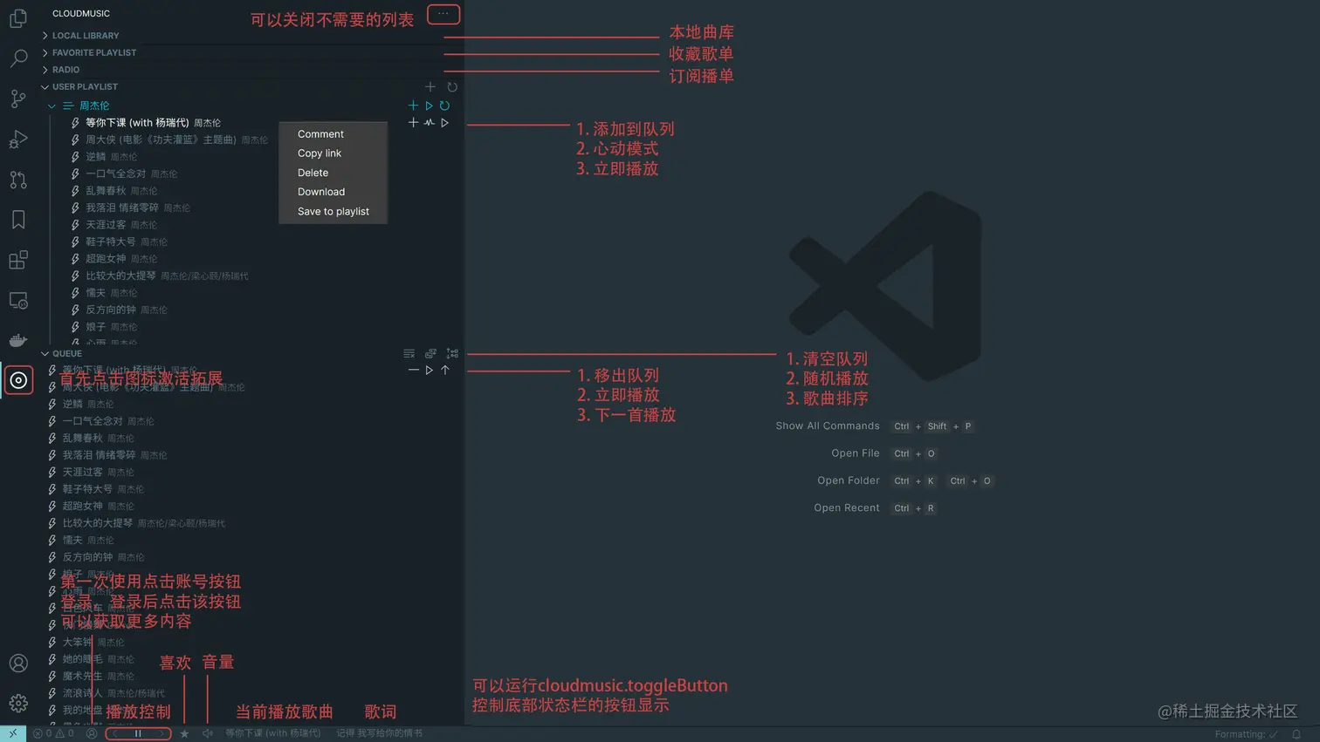Open the Accounts menu in the activity bar
The image size is (1320, 742).
coord(18,664)
